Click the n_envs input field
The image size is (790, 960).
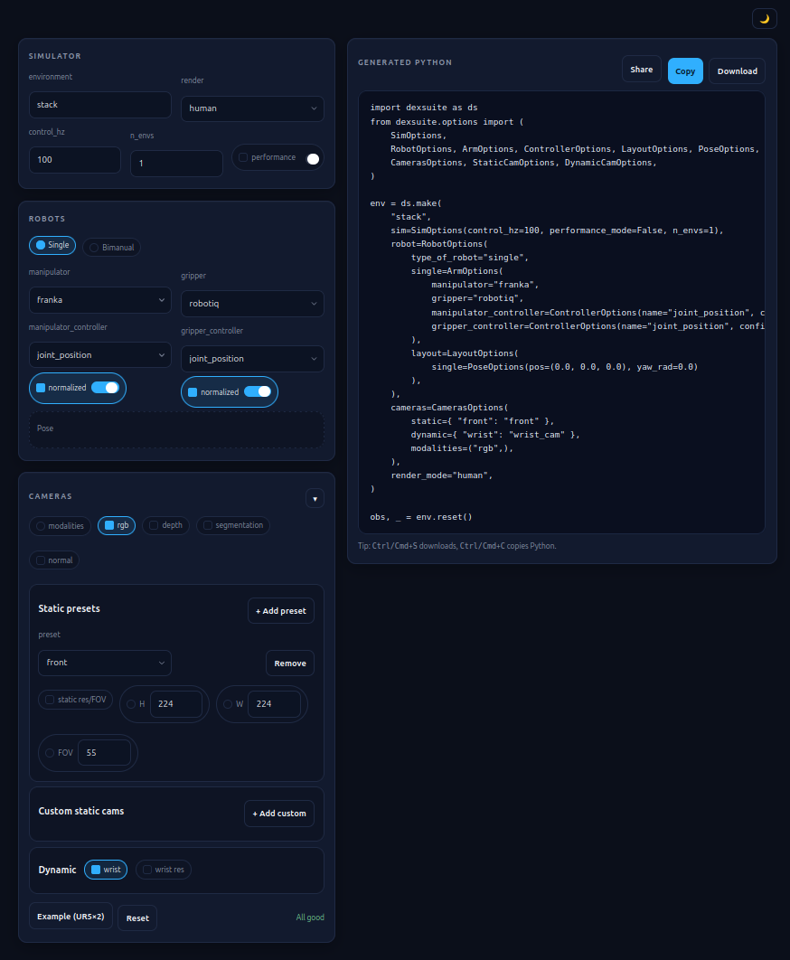pos(176,164)
